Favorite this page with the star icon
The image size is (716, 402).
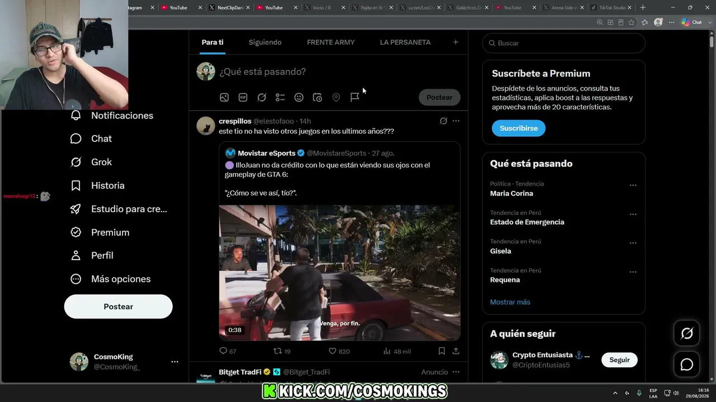pos(632,22)
